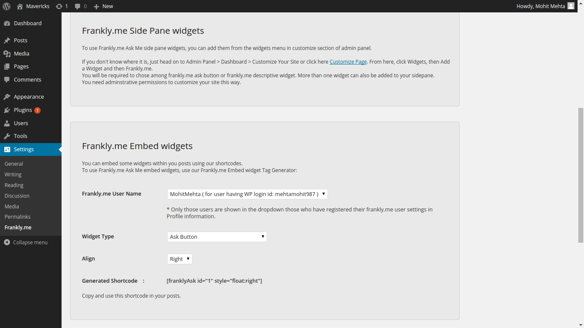
Task: Click the user avatar in top bar
Action: tap(571, 6)
